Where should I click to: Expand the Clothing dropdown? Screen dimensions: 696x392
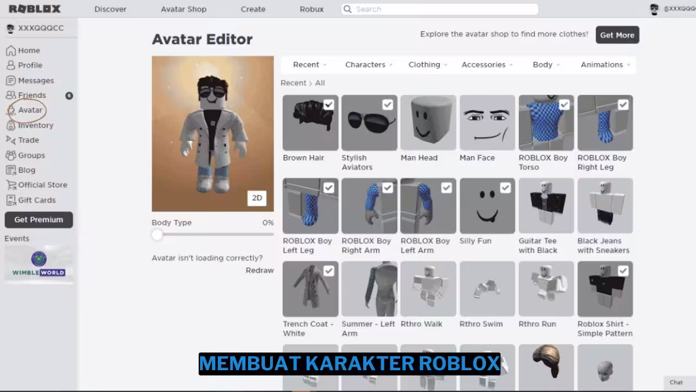pyautogui.click(x=428, y=64)
